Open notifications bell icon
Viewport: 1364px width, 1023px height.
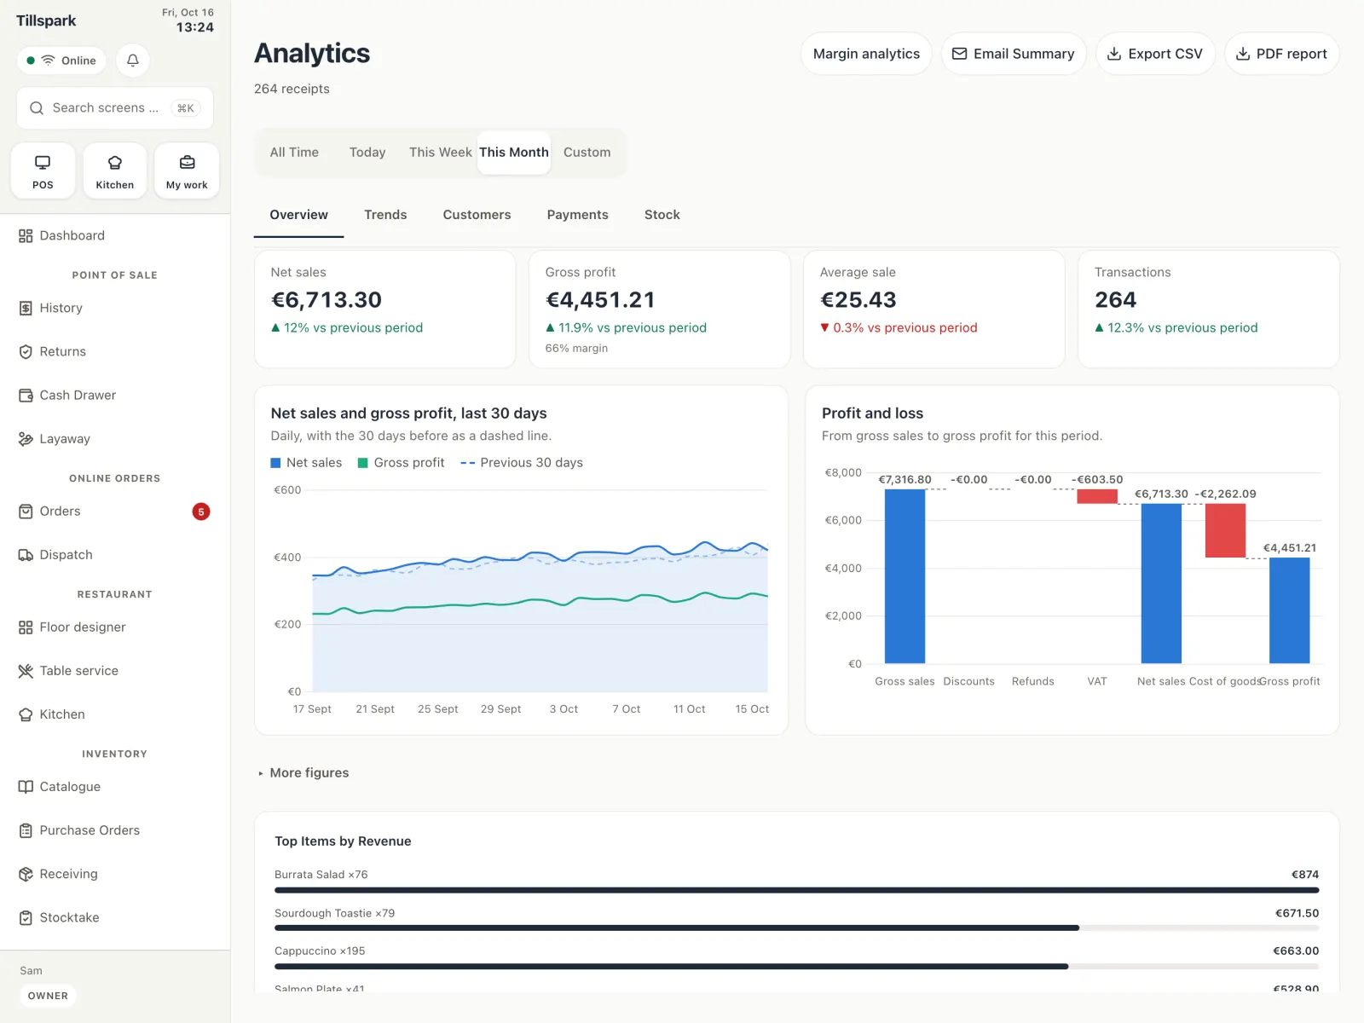pyautogui.click(x=133, y=61)
